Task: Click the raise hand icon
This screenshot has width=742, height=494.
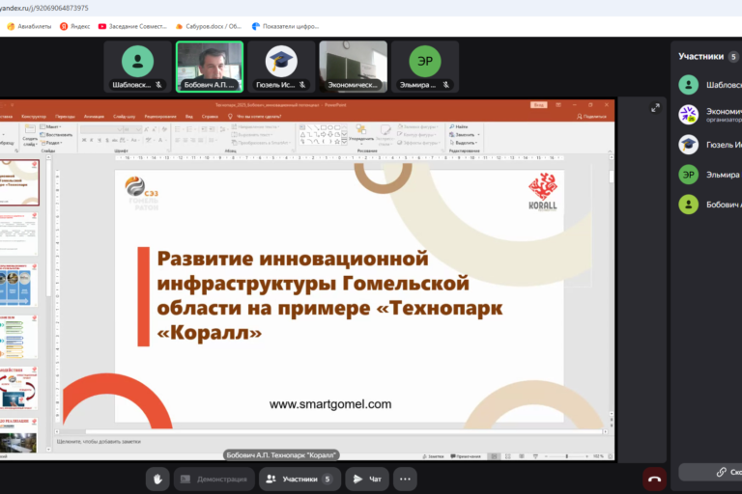Action: click(159, 479)
